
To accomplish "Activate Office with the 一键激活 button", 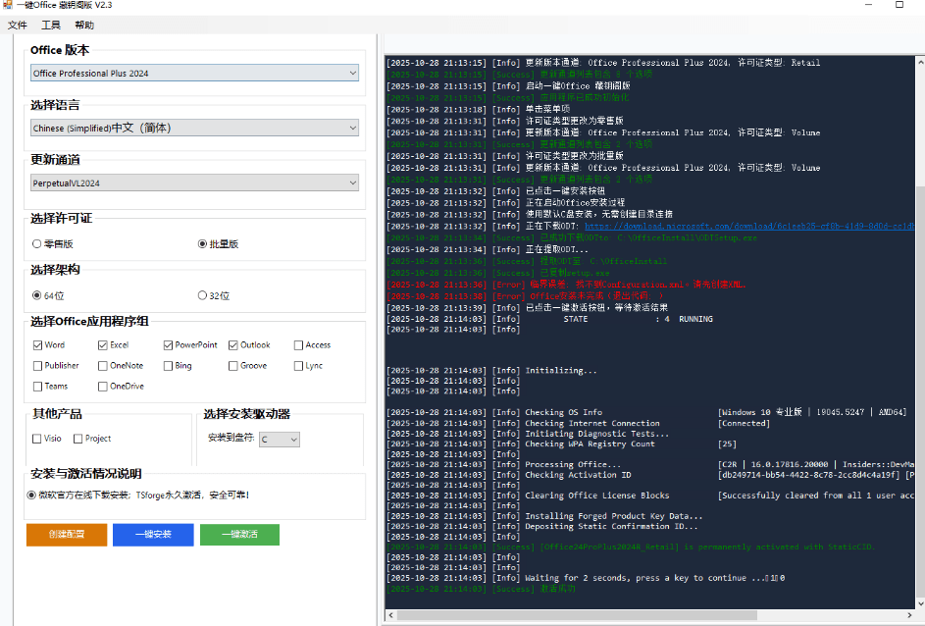I will (239, 535).
